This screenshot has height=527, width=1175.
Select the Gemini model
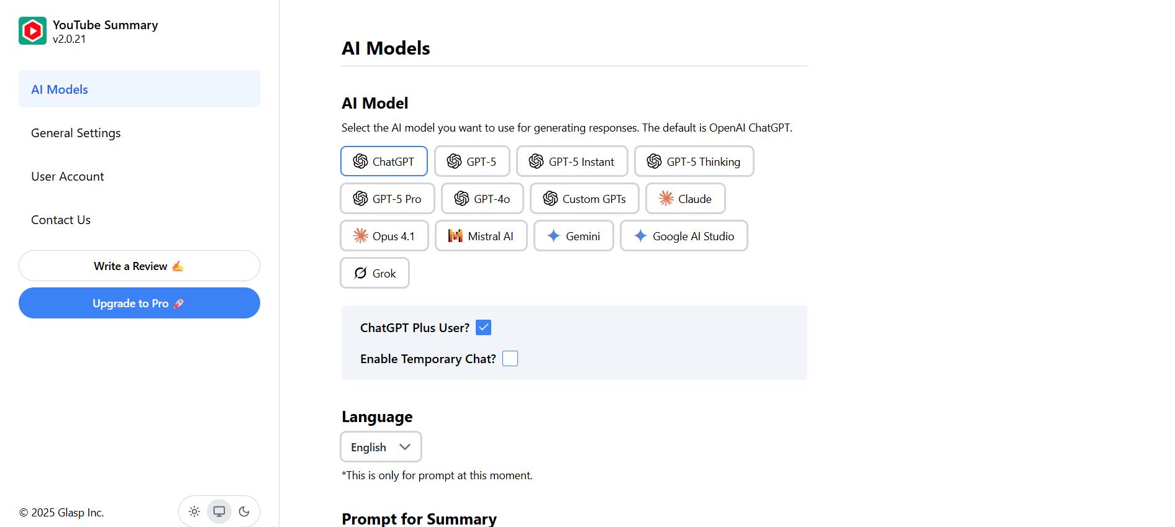(573, 236)
